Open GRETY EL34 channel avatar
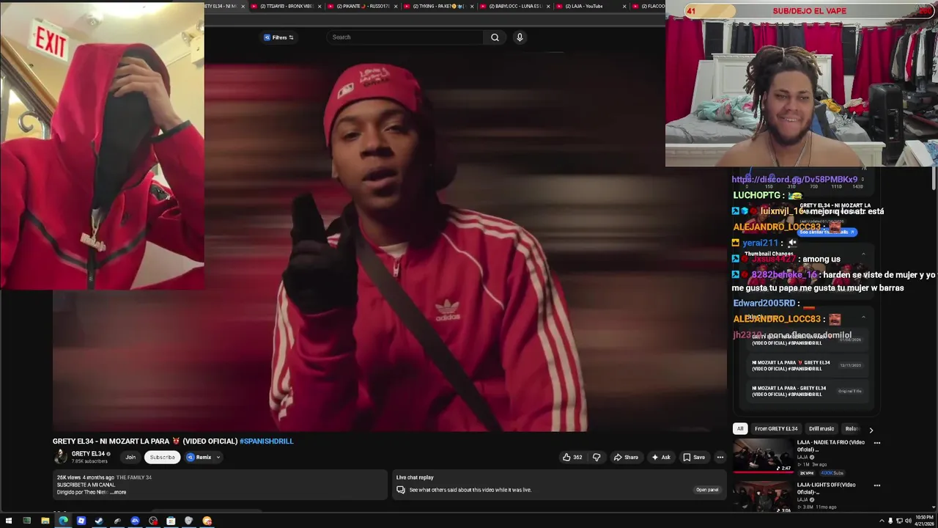This screenshot has width=938, height=528. pos(60,456)
